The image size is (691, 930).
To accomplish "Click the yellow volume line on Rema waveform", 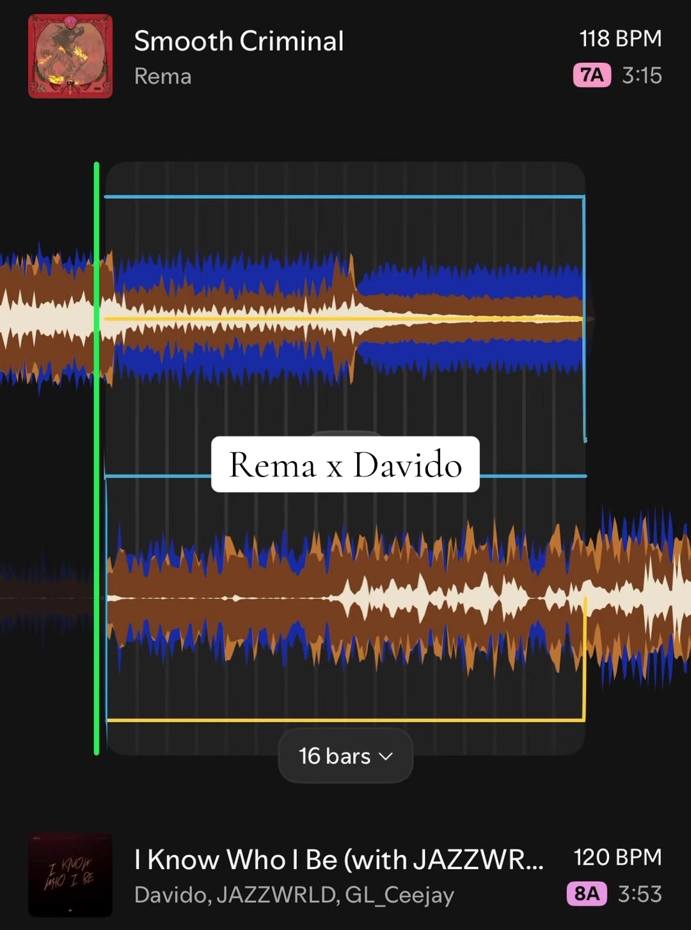I will 344,318.
